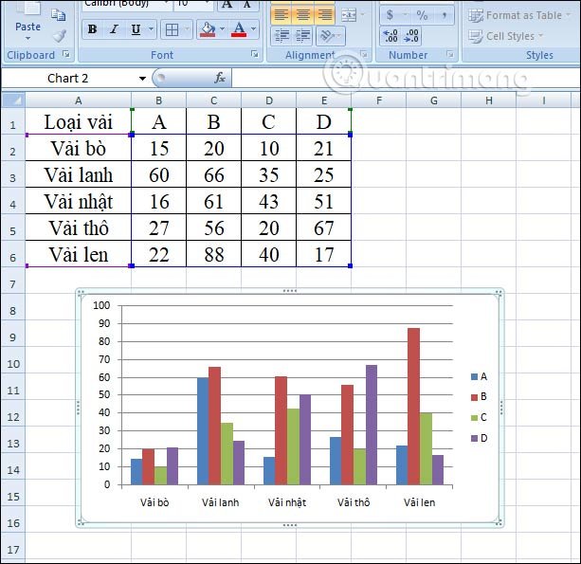Viewport: 581px width, 564px height.
Task: Apply percent style number format
Action: (x=422, y=15)
